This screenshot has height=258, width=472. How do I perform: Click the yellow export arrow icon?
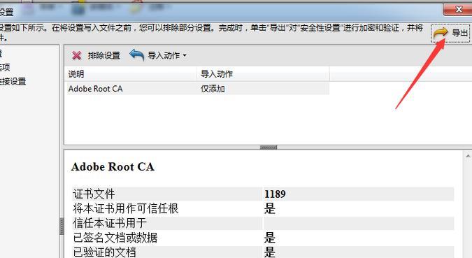(441, 33)
